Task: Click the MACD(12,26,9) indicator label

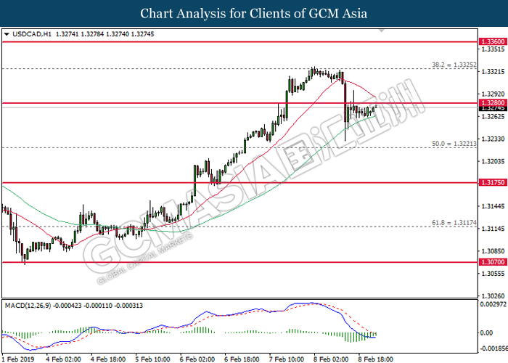Action: point(28,306)
